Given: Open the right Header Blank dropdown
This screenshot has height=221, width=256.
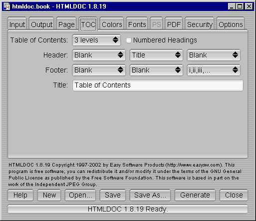Looking at the screenshot, I should pos(214,55).
